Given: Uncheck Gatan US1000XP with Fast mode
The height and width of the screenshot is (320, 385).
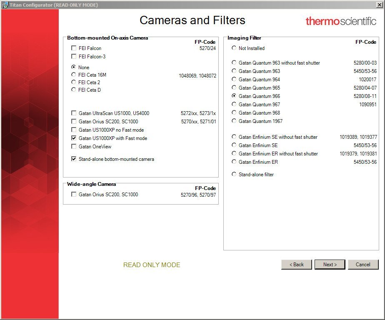Looking at the screenshot, I should pos(74,138).
